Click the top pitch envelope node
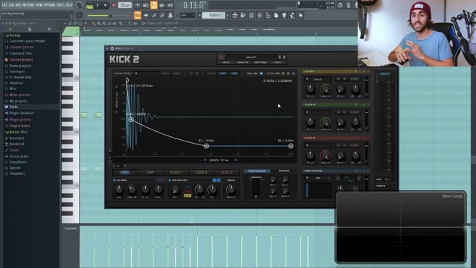 pos(127,80)
